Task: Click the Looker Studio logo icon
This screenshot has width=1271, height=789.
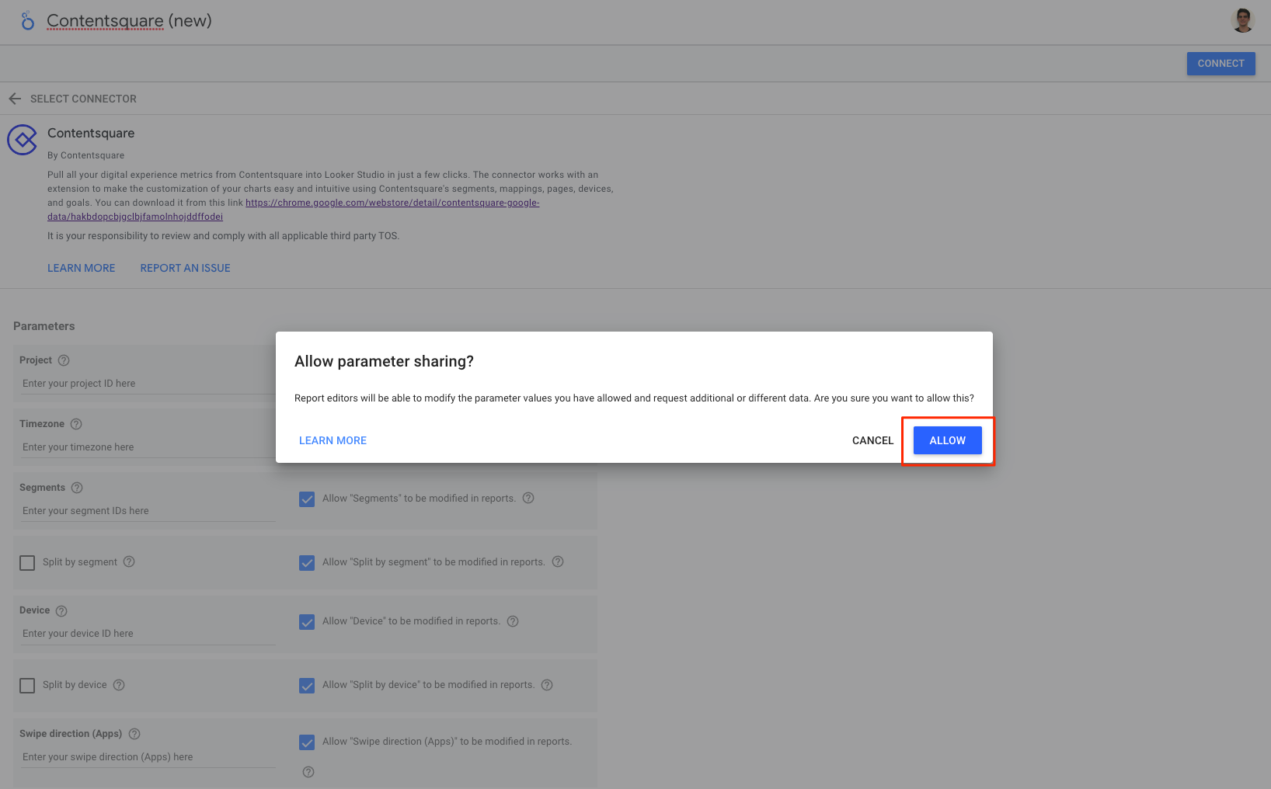Action: (28, 21)
